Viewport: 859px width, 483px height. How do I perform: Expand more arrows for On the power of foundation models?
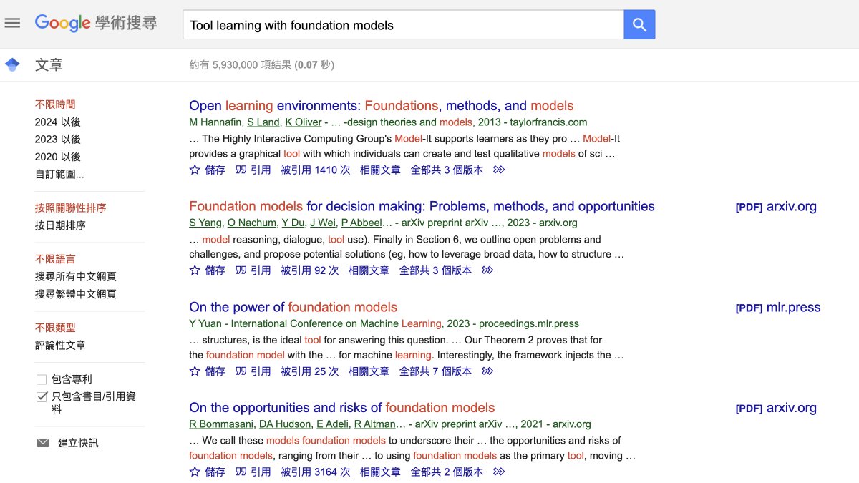tap(487, 371)
